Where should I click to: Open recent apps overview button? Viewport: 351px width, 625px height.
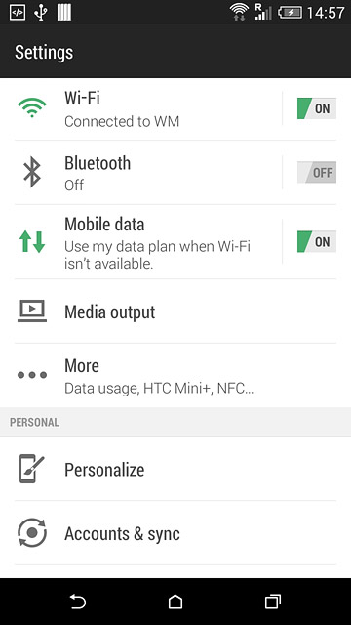pos(273,602)
